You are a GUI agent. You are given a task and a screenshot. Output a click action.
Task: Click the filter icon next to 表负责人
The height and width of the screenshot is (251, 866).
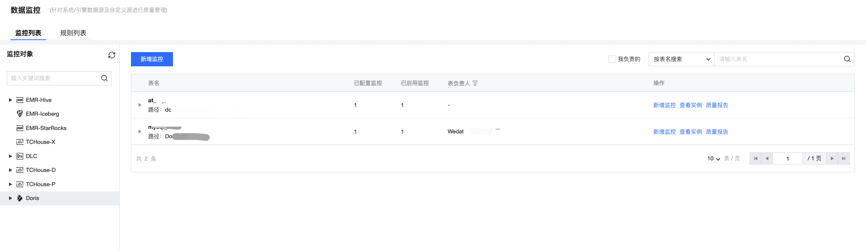point(475,83)
